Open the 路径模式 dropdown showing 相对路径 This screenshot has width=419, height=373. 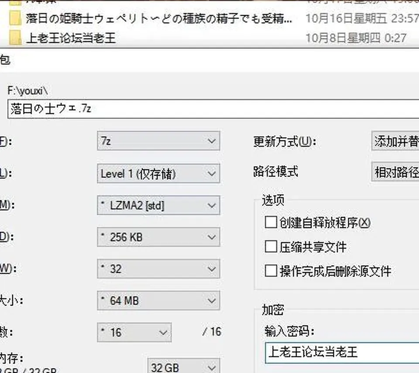coord(395,172)
